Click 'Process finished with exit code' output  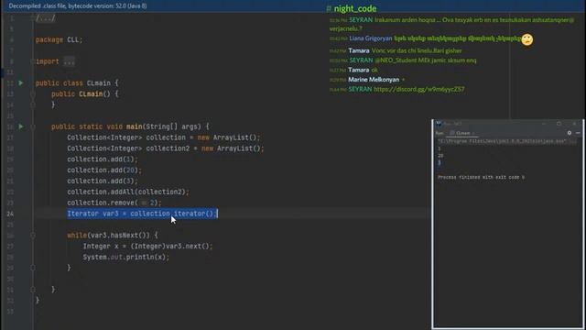coord(481,177)
